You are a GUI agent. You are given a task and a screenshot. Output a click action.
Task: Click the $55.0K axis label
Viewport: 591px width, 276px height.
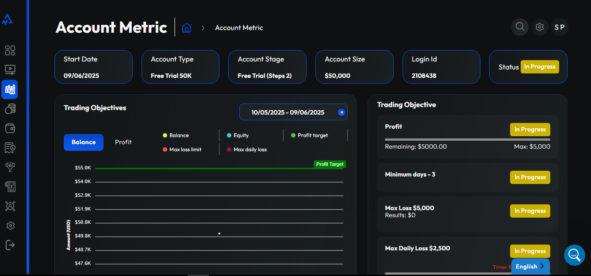coord(83,168)
